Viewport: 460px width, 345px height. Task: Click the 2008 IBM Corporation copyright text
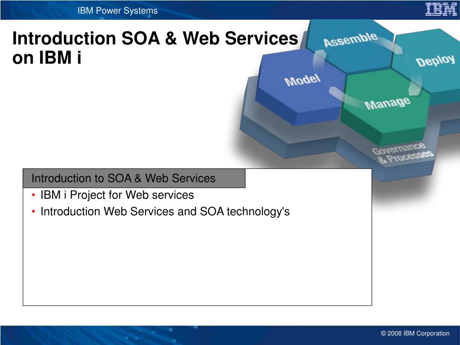[x=415, y=333]
